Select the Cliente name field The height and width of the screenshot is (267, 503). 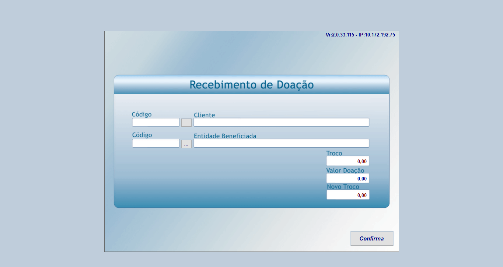pos(282,122)
